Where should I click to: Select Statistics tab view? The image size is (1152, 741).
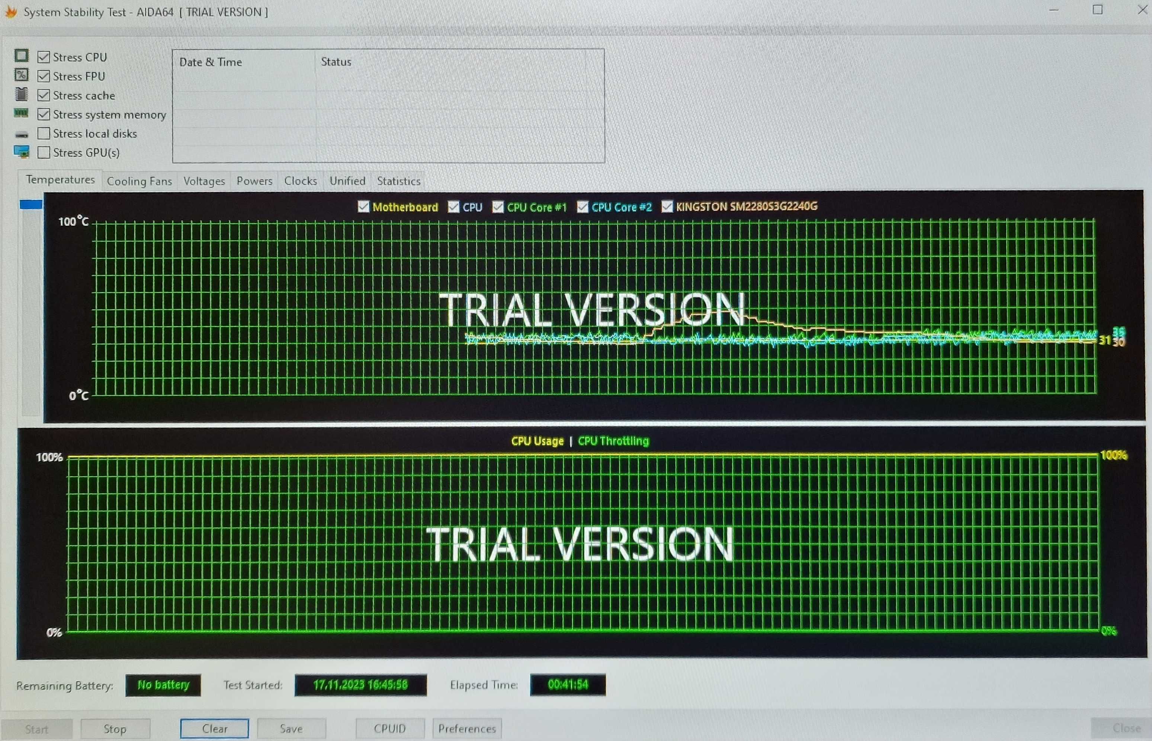399,180
